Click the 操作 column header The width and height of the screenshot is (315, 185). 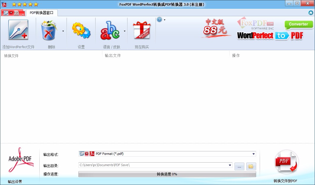(236, 55)
